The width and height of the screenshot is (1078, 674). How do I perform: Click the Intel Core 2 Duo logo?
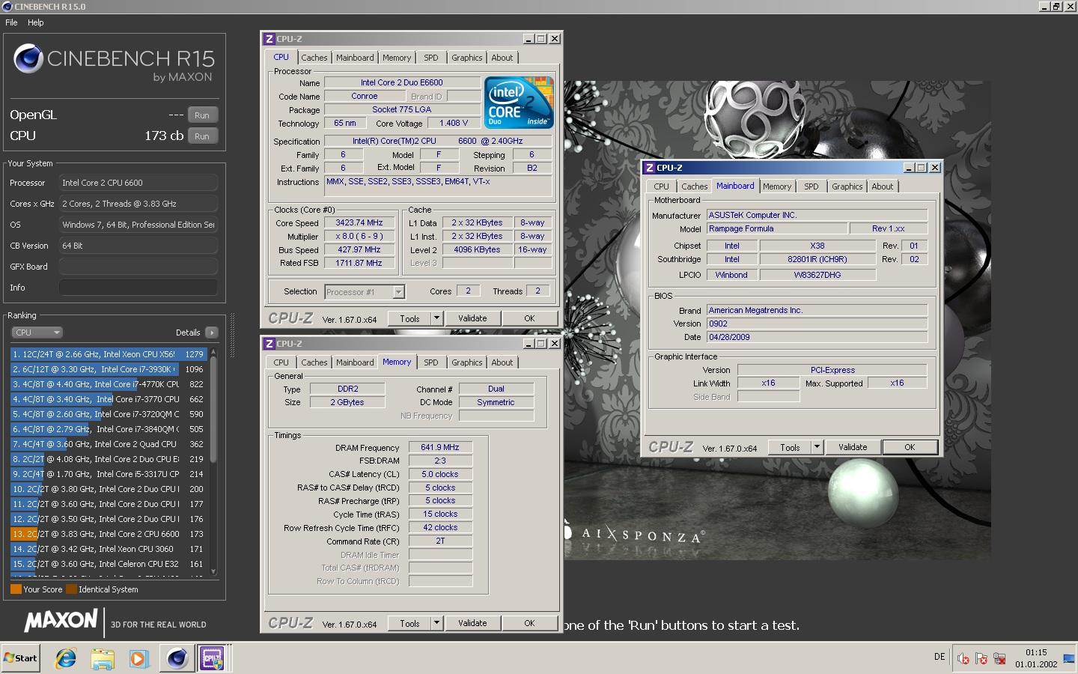(x=519, y=101)
